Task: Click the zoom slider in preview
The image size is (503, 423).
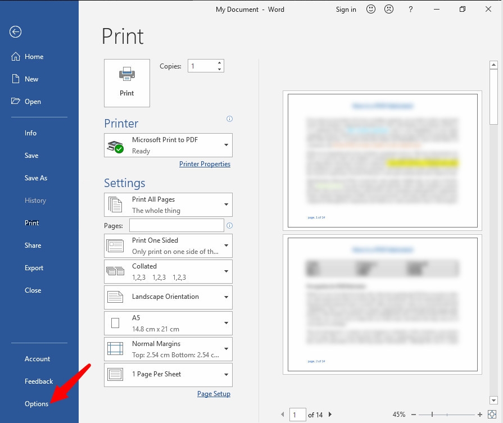Action: (x=432, y=415)
